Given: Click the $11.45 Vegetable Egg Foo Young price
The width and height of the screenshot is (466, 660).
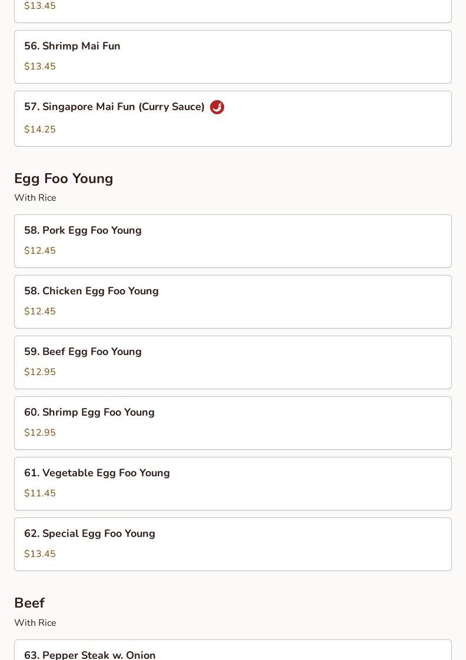Looking at the screenshot, I should [x=40, y=493].
